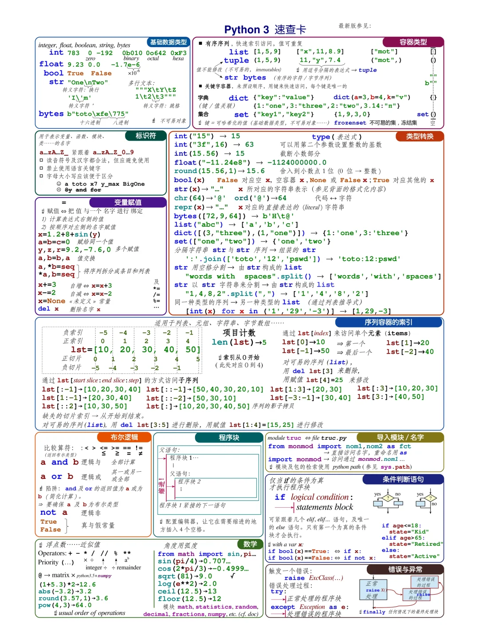
Task: Check the 读音符号及汉字都合法 checkbox
Action: [41, 160]
